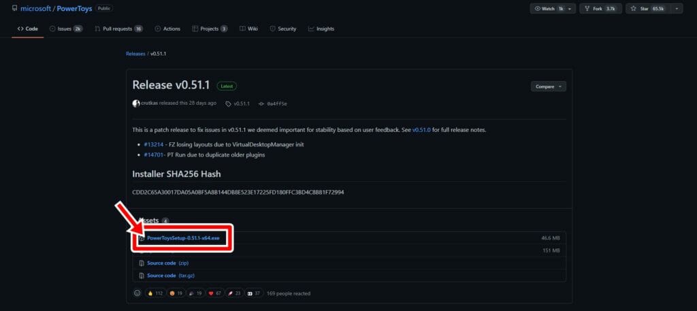Open the Insights tab
This screenshot has width=697, height=311.
[x=321, y=29]
